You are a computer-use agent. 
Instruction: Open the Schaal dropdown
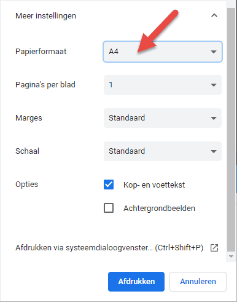[163, 151]
